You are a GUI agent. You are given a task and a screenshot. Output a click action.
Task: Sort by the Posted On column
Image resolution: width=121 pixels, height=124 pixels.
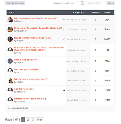point(78,13)
